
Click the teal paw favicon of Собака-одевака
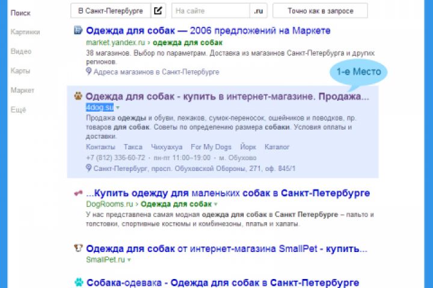(79, 282)
